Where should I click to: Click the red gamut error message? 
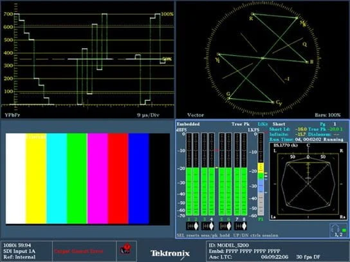(x=78, y=251)
